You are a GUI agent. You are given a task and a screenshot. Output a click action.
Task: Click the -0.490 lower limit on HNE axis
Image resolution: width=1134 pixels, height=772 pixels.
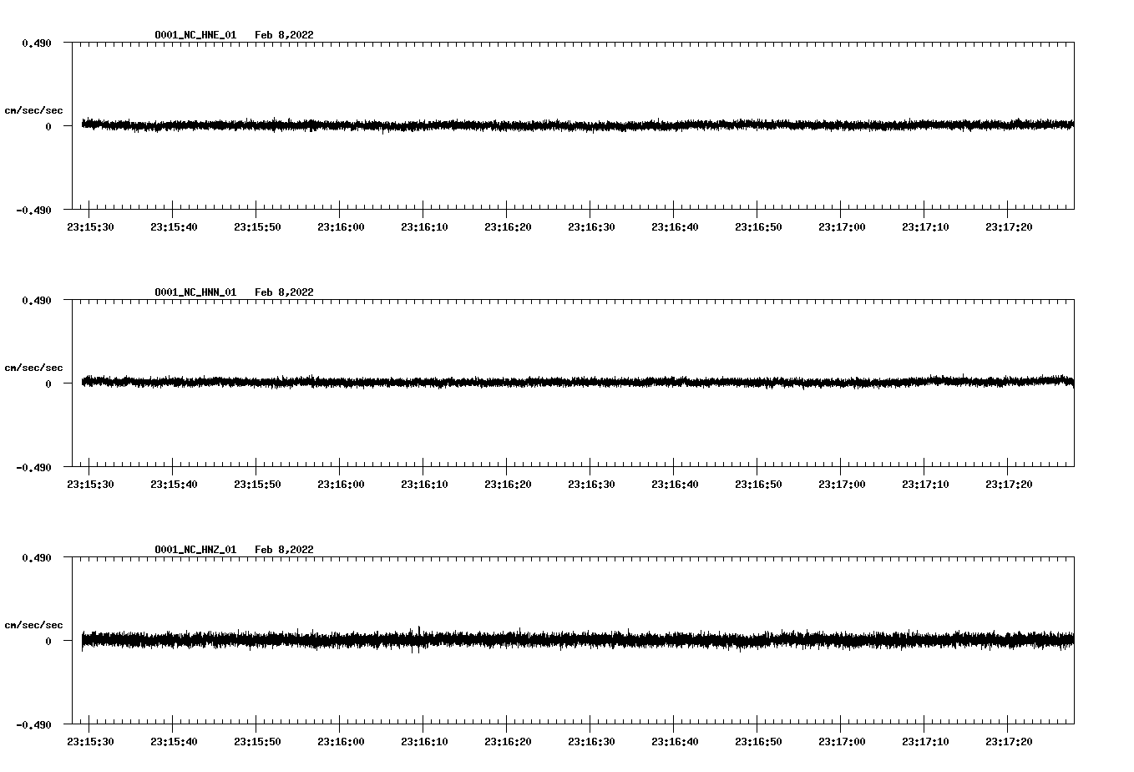pyautogui.click(x=33, y=210)
